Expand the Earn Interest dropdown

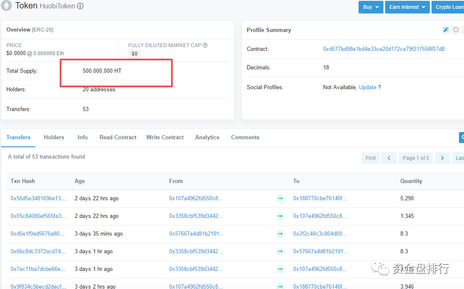407,7
